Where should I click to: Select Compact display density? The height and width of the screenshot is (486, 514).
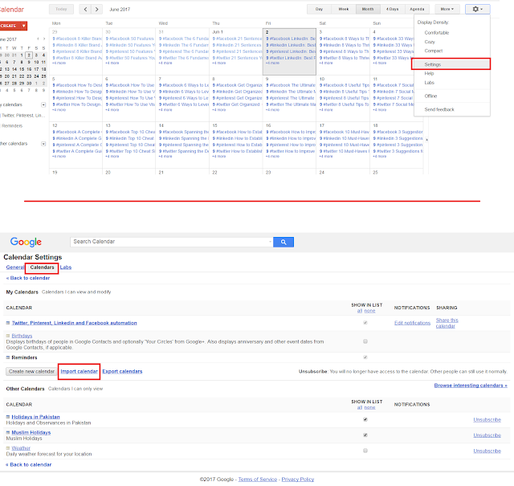pyautogui.click(x=434, y=51)
